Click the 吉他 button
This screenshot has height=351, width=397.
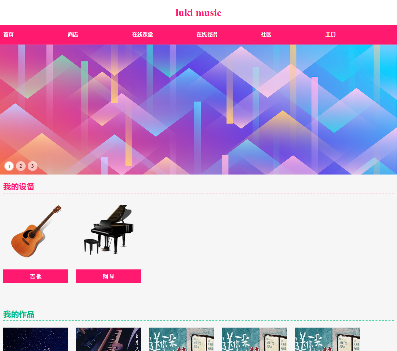36,276
